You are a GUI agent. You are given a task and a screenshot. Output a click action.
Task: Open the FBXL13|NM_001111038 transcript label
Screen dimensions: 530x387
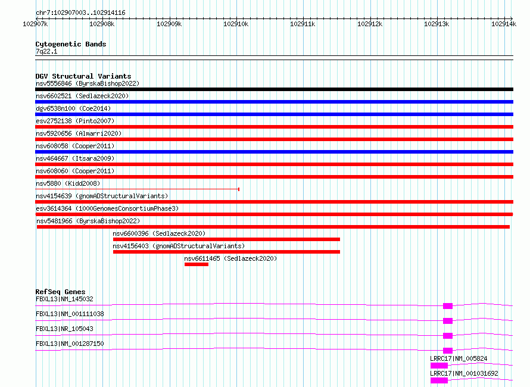tap(70, 314)
